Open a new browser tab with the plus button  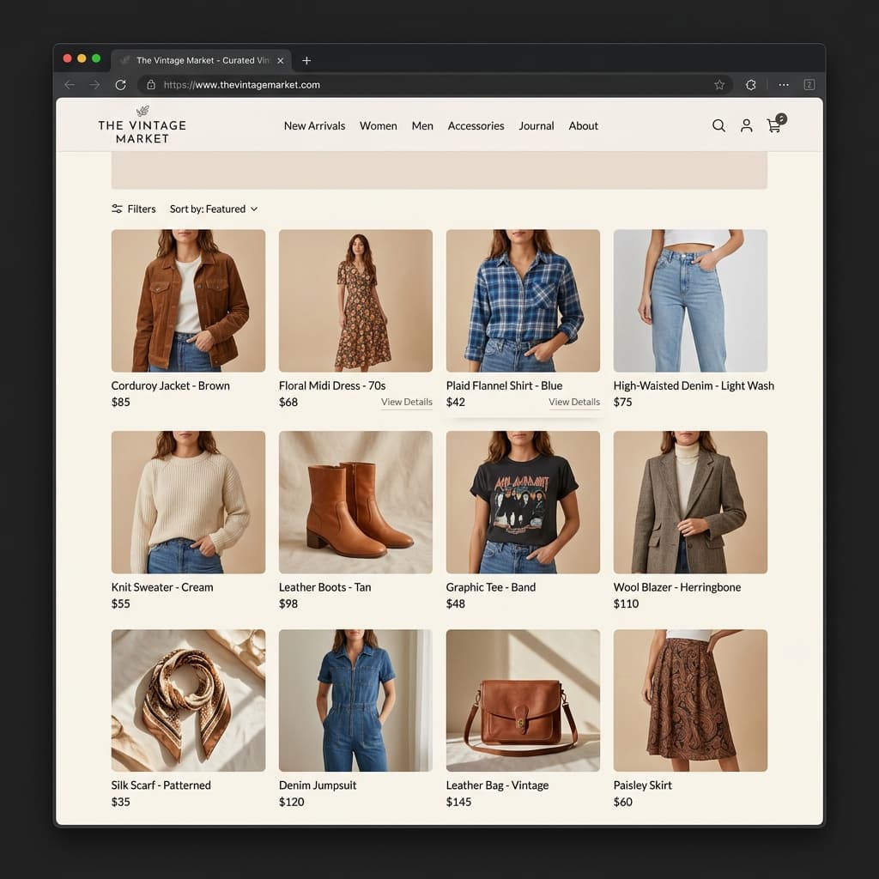pyautogui.click(x=306, y=60)
